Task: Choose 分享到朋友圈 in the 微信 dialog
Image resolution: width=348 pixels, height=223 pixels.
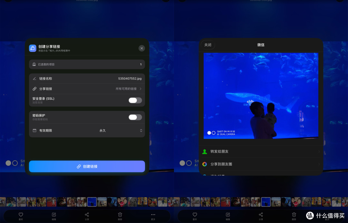Action: [x=261, y=164]
